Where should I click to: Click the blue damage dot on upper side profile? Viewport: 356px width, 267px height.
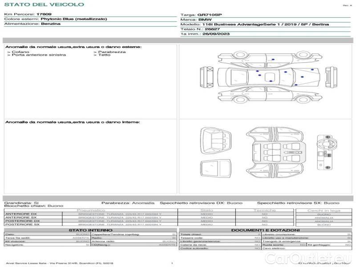273,59
